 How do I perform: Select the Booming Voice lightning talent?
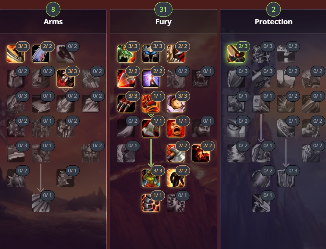151,78
